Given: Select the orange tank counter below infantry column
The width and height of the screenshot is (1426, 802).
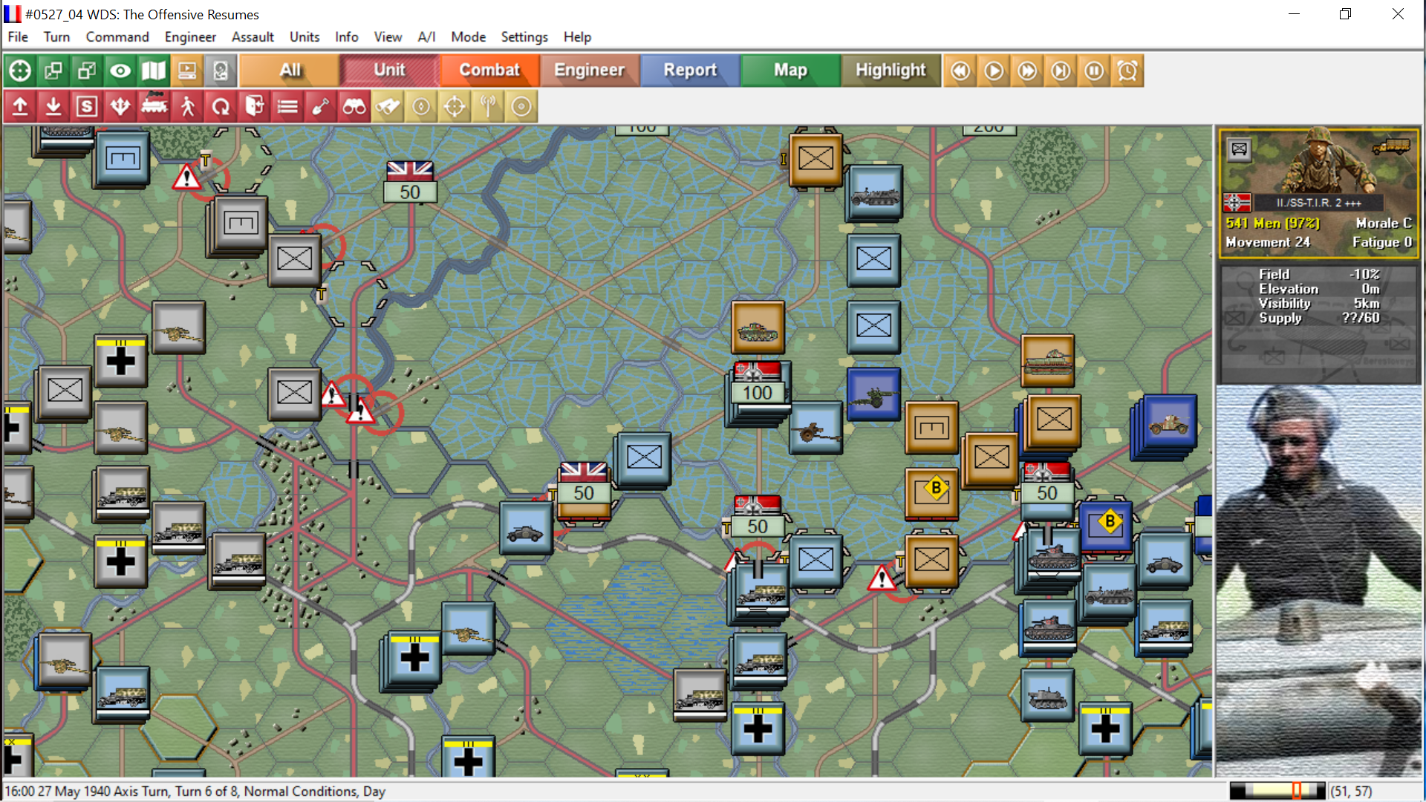Looking at the screenshot, I should point(758,327).
